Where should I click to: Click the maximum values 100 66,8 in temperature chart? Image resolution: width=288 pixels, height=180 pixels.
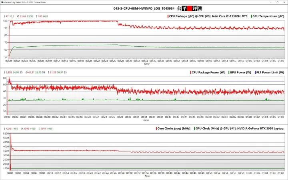42,16
